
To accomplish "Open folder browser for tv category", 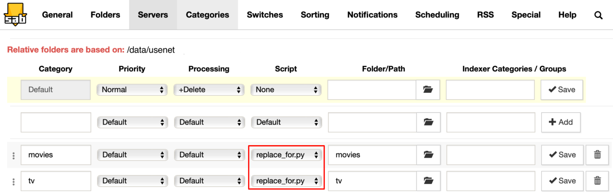I will click(428, 181).
